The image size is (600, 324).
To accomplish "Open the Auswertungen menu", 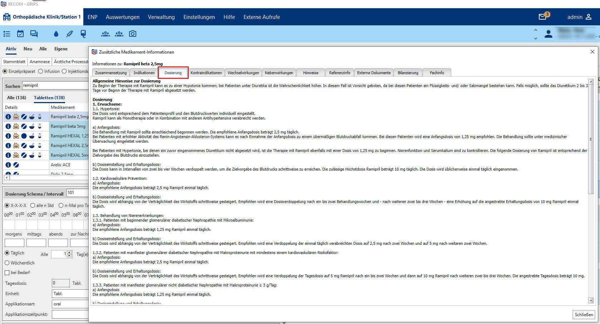I will point(123,17).
